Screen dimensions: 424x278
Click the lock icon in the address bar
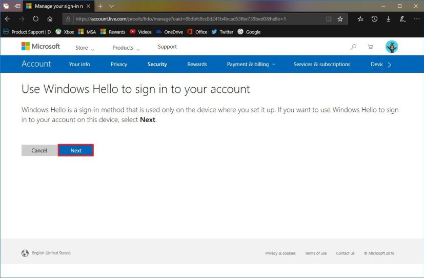(68, 19)
